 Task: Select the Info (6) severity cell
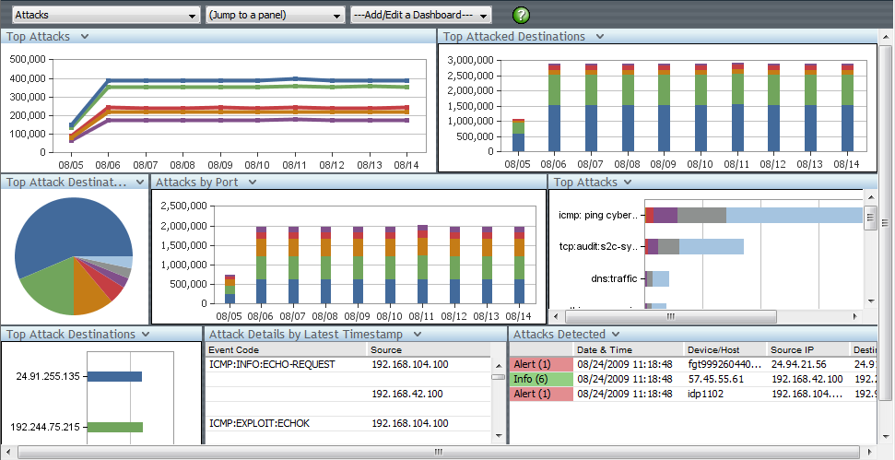541,379
